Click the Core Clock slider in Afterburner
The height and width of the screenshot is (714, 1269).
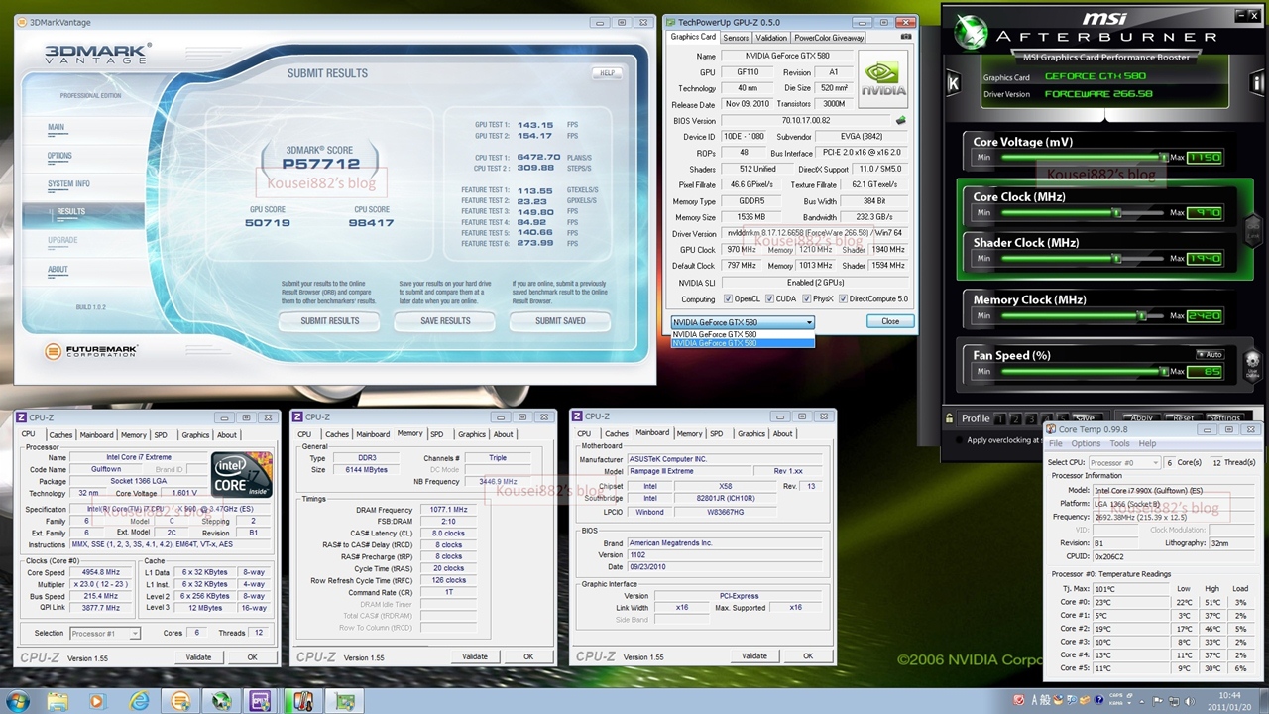click(x=1084, y=212)
